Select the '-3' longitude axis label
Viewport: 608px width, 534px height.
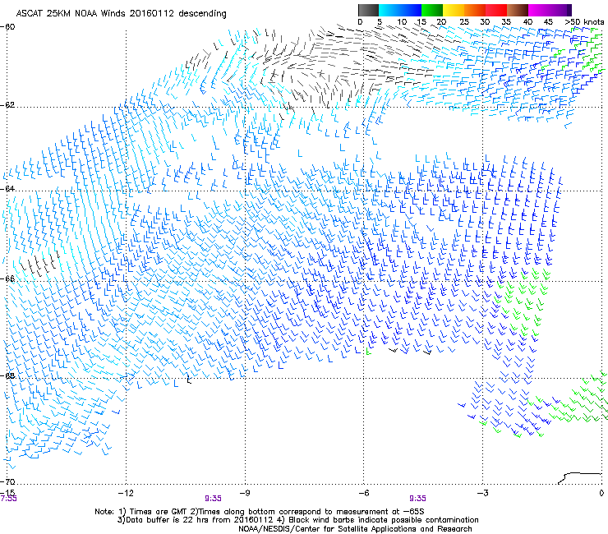point(482,493)
